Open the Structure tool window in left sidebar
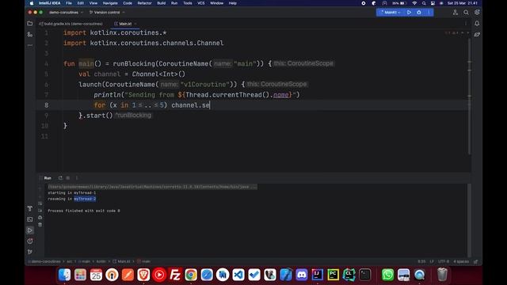507x285 pixels. pyautogui.click(x=30, y=34)
